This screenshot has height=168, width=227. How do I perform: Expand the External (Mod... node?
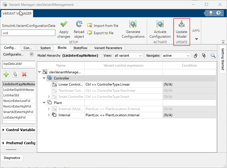tap(49, 109)
